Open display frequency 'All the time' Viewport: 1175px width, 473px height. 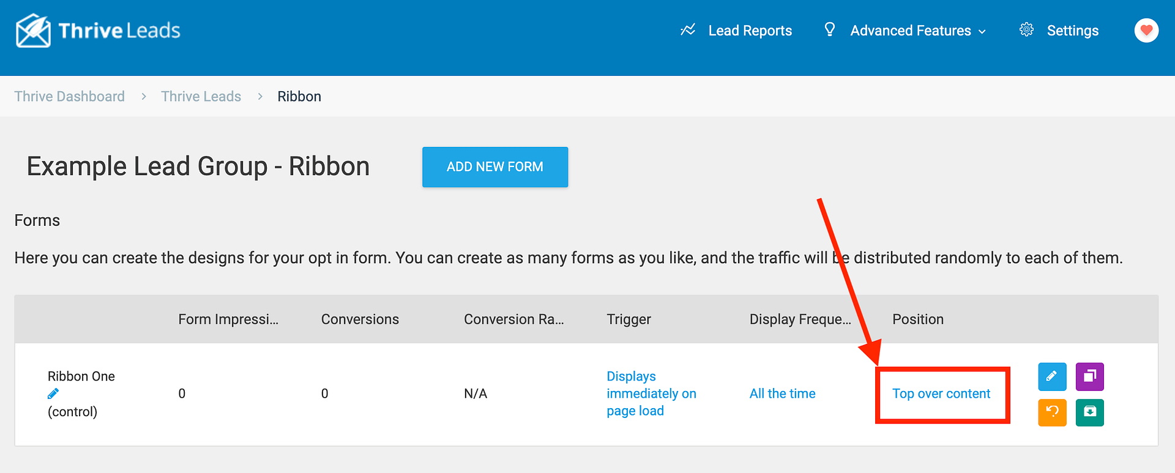(x=782, y=393)
